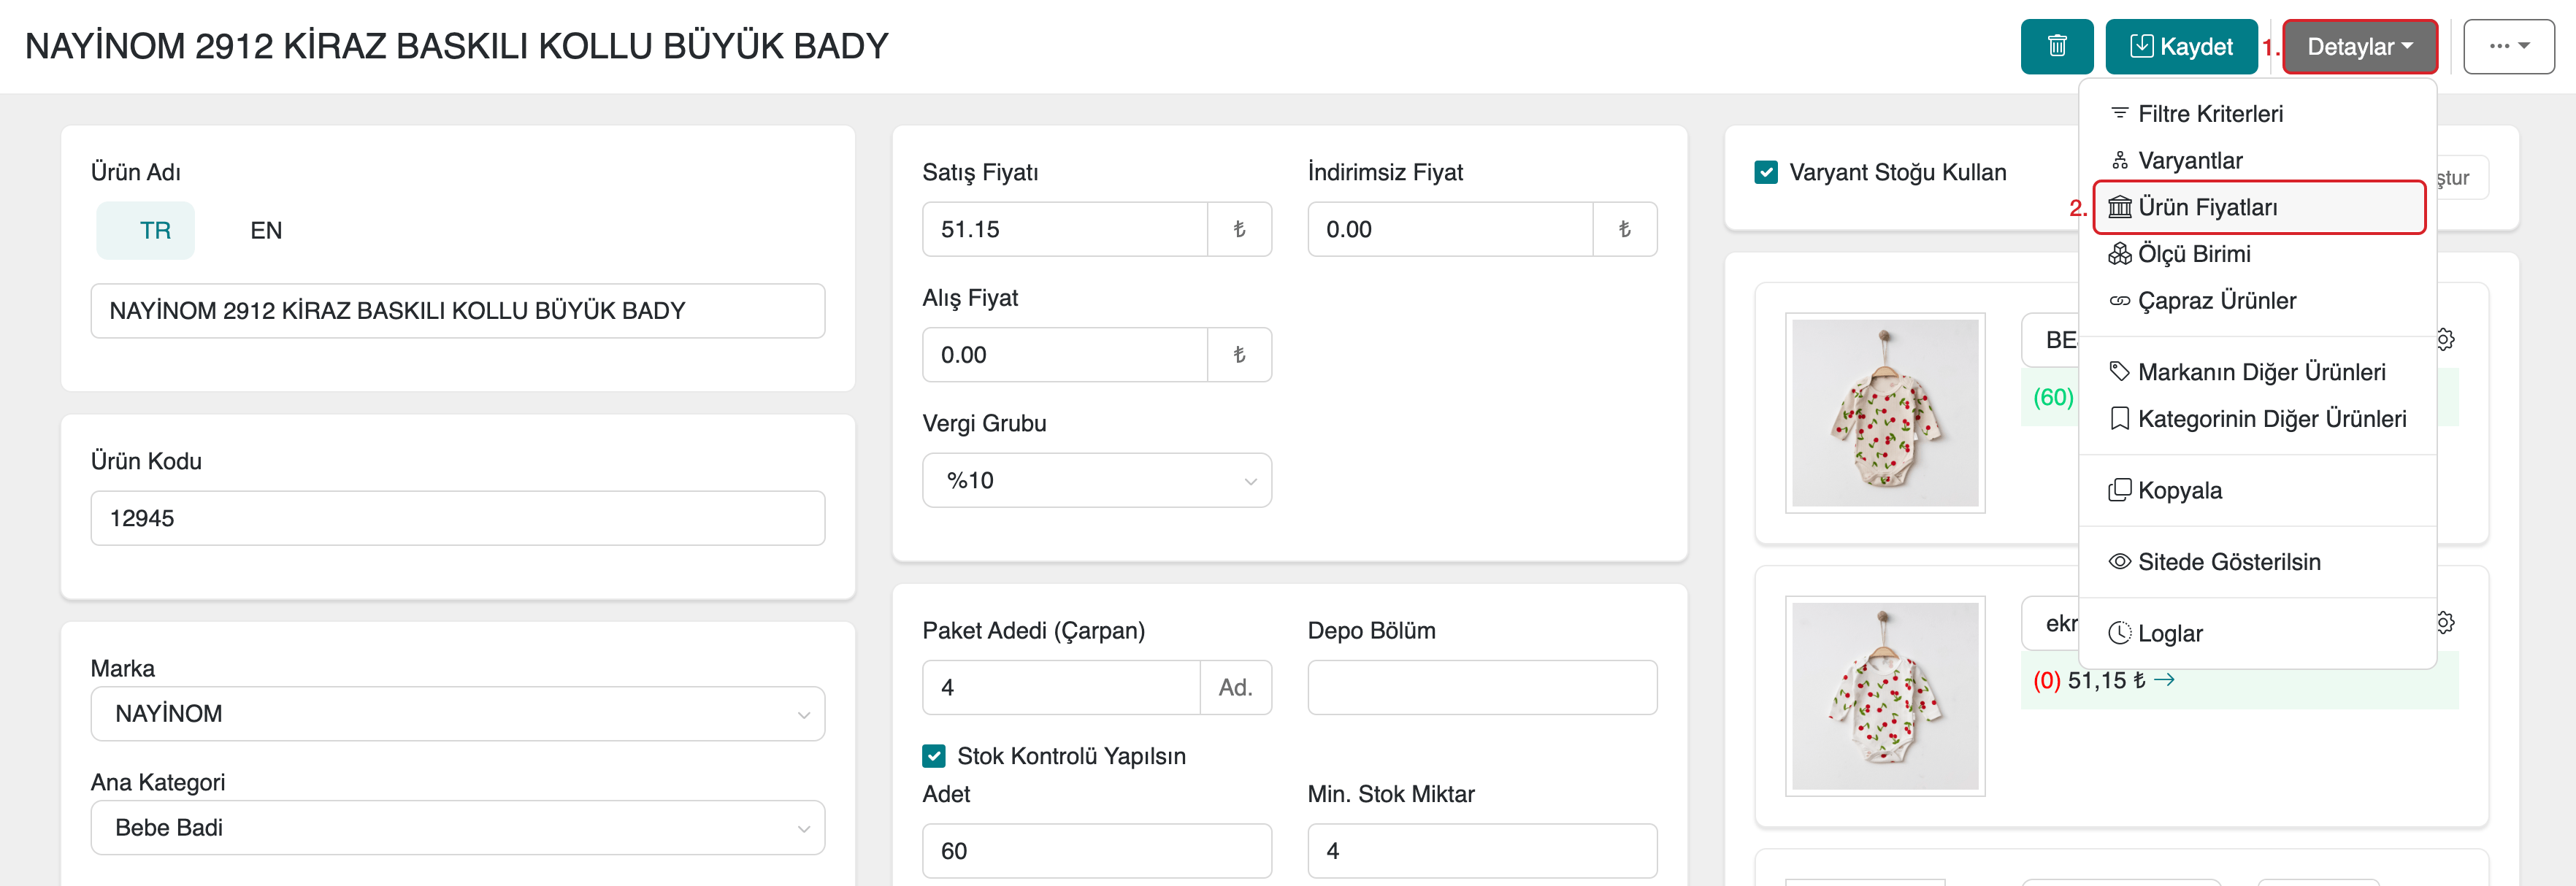Click arrow icon next to 51,15 ₺
Image resolution: width=2576 pixels, height=886 pixels.
coord(2165,680)
